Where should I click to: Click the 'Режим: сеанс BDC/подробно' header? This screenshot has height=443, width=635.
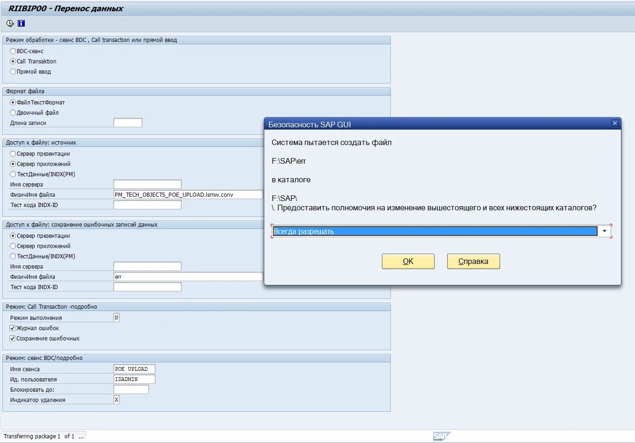44,358
